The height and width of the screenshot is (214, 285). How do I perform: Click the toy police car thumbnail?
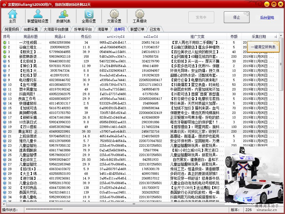(254, 175)
